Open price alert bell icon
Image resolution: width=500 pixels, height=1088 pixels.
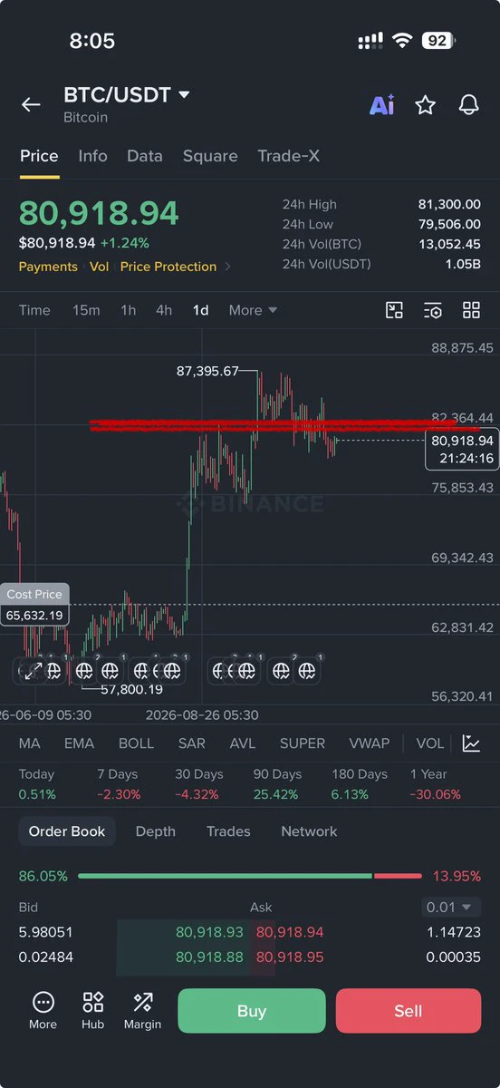pos(468,105)
